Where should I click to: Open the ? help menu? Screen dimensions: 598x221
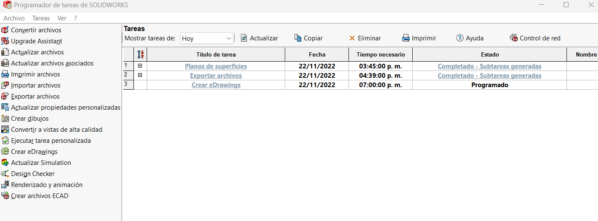click(75, 18)
